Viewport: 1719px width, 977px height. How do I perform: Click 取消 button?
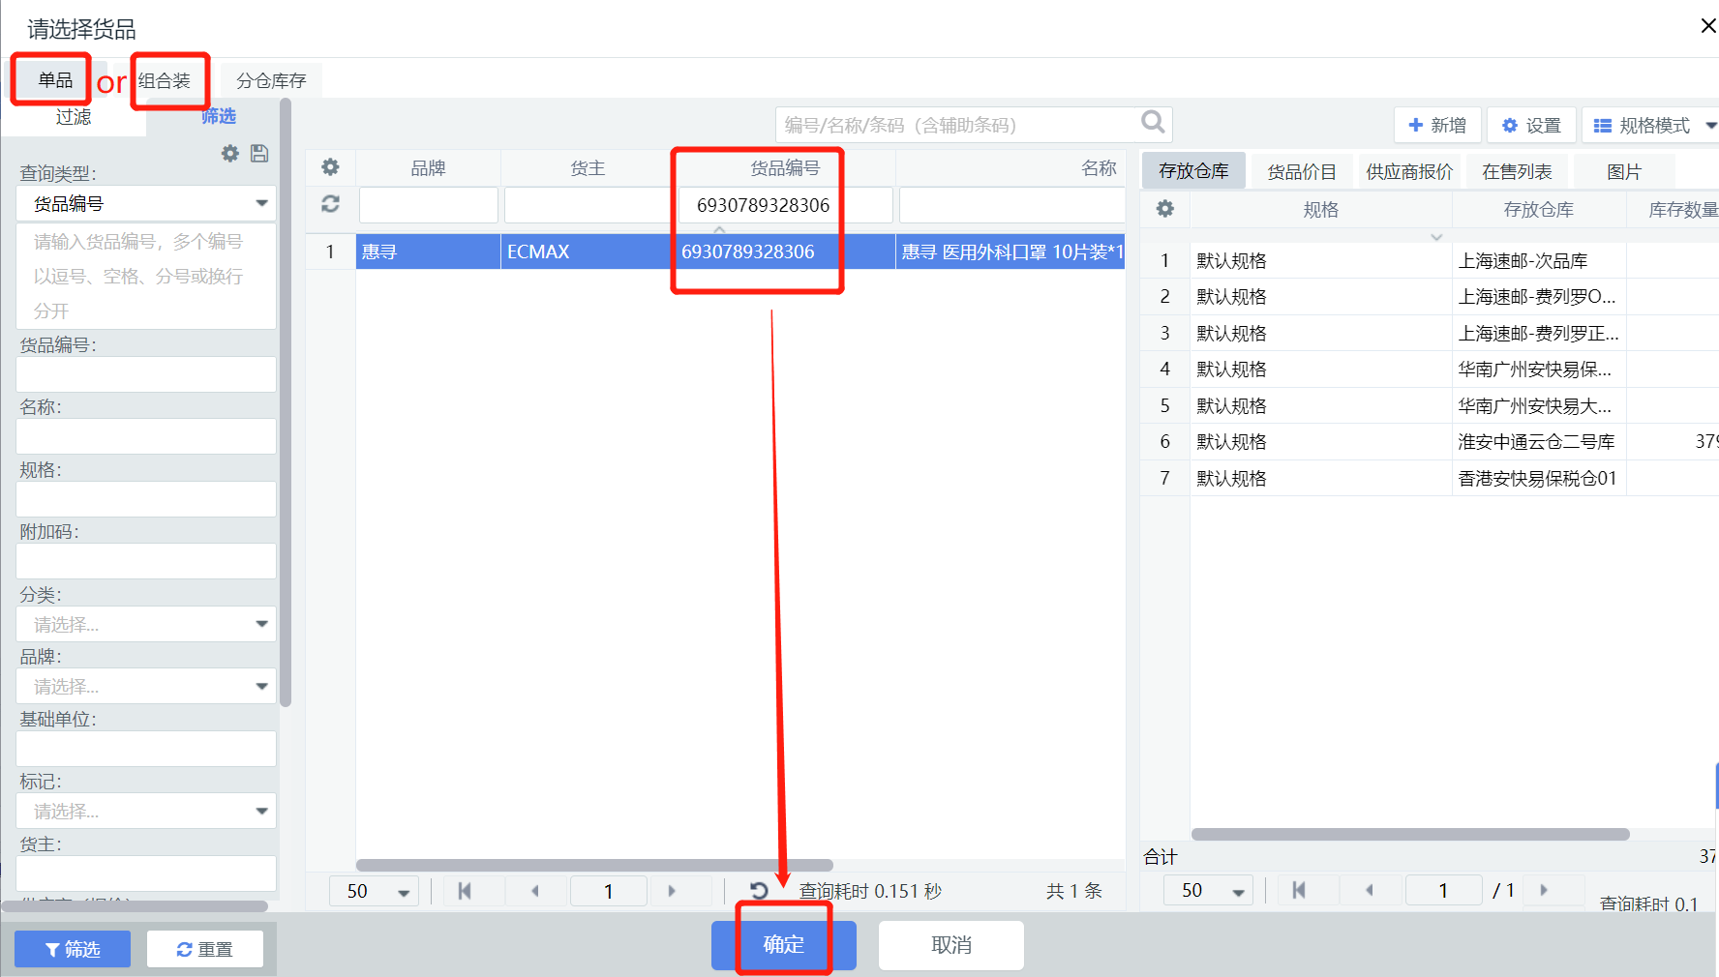pos(951,944)
